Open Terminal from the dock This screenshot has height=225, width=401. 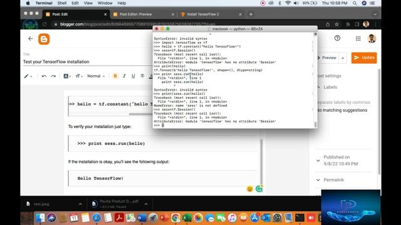pyautogui.click(x=299, y=218)
